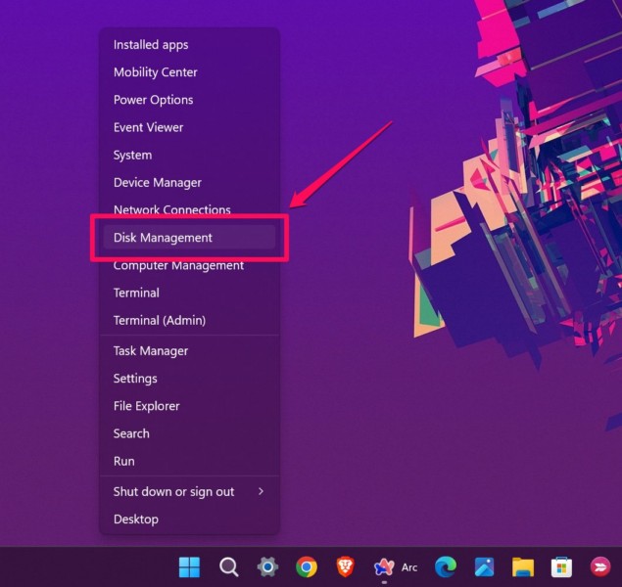This screenshot has width=622, height=587.
Task: Open Power Options in the menu
Action: 154,100
